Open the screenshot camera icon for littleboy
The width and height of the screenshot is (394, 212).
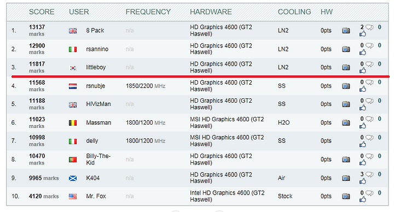[x=346, y=68]
